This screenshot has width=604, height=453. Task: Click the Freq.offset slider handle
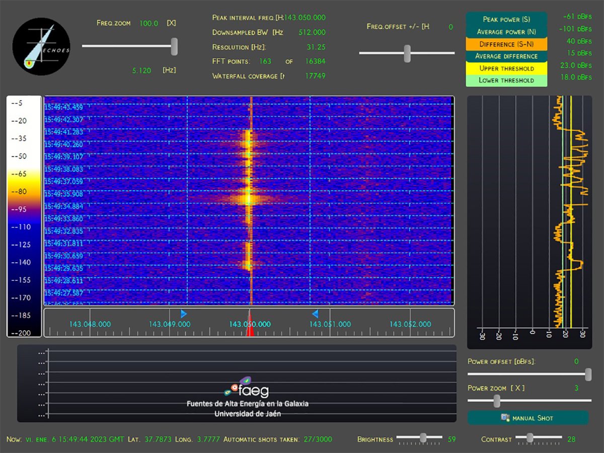[407, 53]
